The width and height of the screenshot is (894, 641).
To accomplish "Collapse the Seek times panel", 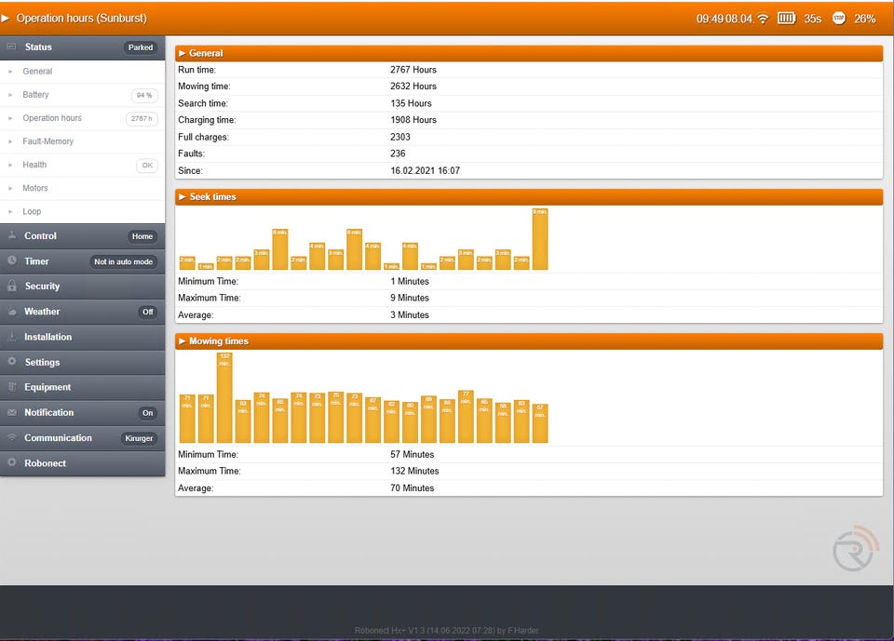I will point(528,197).
